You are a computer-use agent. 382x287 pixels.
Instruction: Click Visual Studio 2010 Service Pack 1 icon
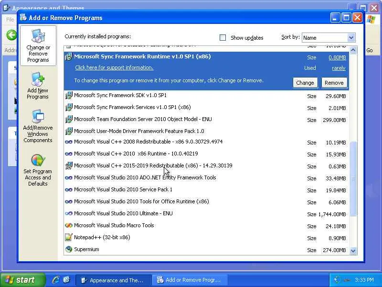tap(69, 189)
